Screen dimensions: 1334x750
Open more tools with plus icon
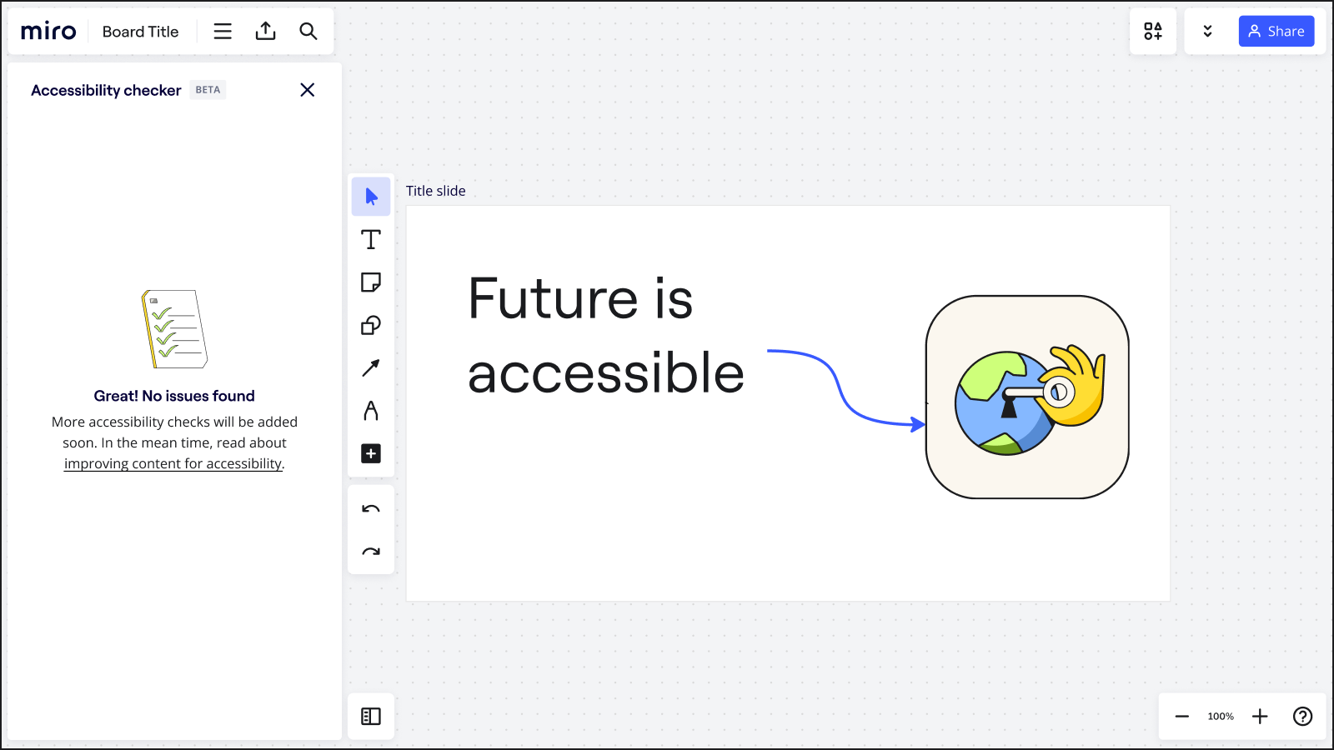(371, 453)
